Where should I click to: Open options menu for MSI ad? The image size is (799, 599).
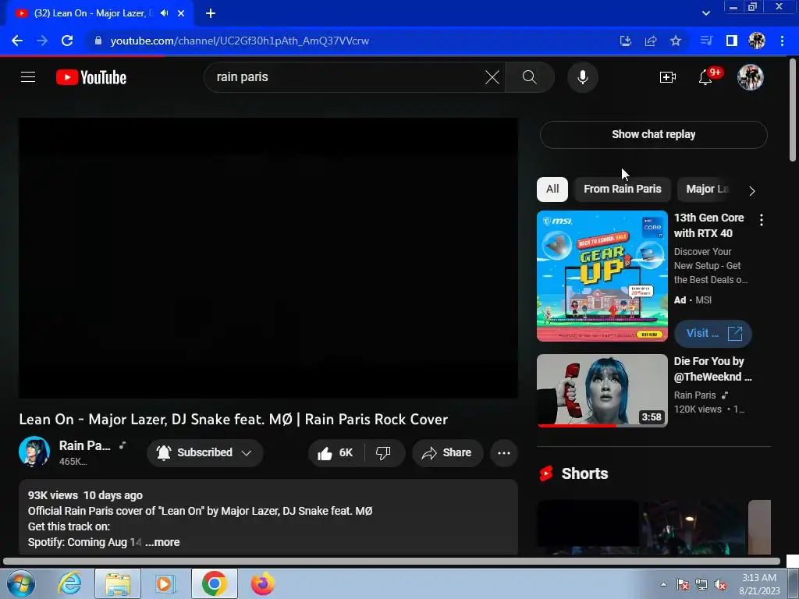pyautogui.click(x=762, y=220)
